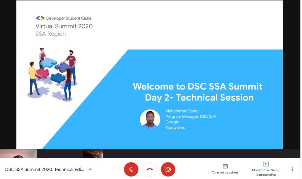Click the presenter's circular profile photo on slide
The image size is (302, 179).
coord(150,119)
